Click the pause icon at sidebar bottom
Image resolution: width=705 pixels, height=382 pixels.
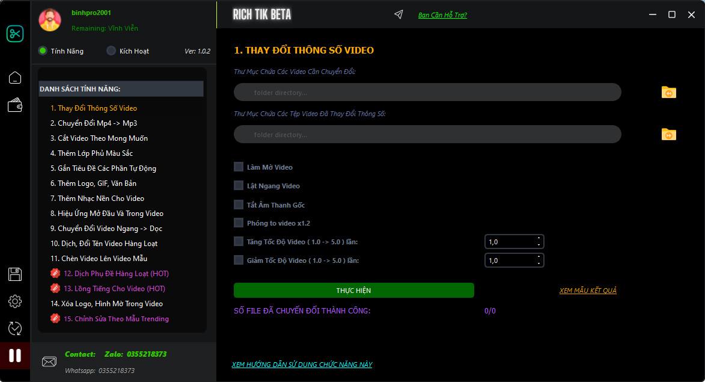coord(15,356)
